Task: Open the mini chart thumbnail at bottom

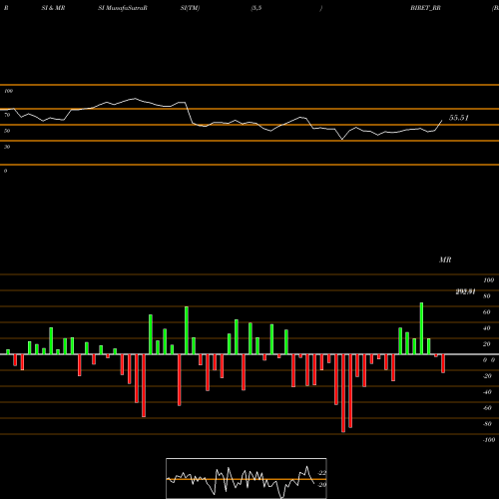Action: pos(247,478)
